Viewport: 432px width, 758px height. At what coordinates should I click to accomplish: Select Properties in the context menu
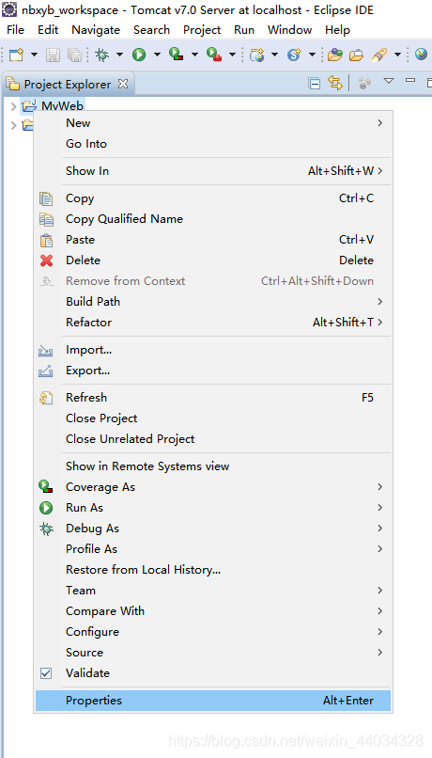tap(213, 701)
